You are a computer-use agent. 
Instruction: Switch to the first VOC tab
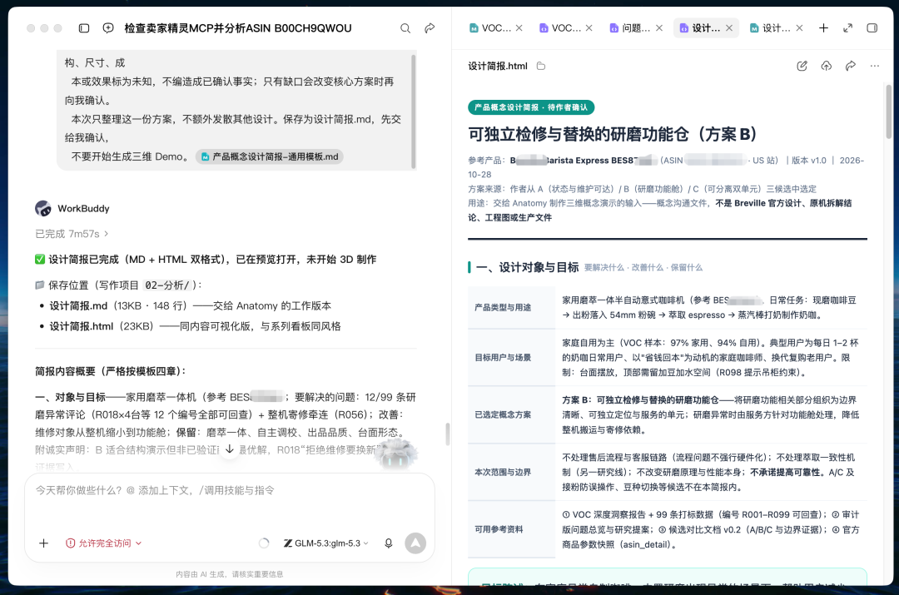pos(490,28)
